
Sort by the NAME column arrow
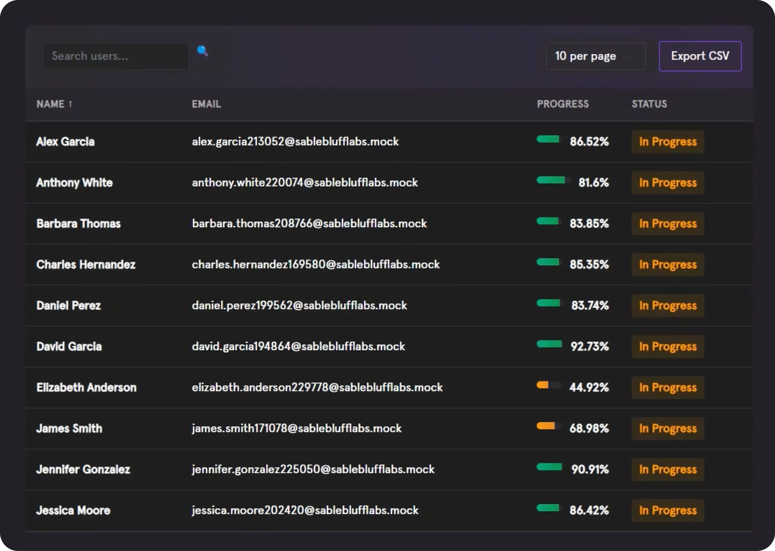click(70, 104)
